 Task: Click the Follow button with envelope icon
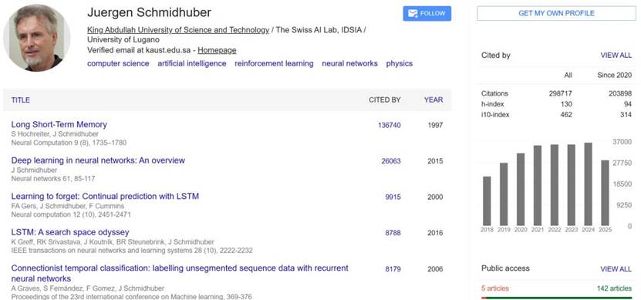pos(427,13)
